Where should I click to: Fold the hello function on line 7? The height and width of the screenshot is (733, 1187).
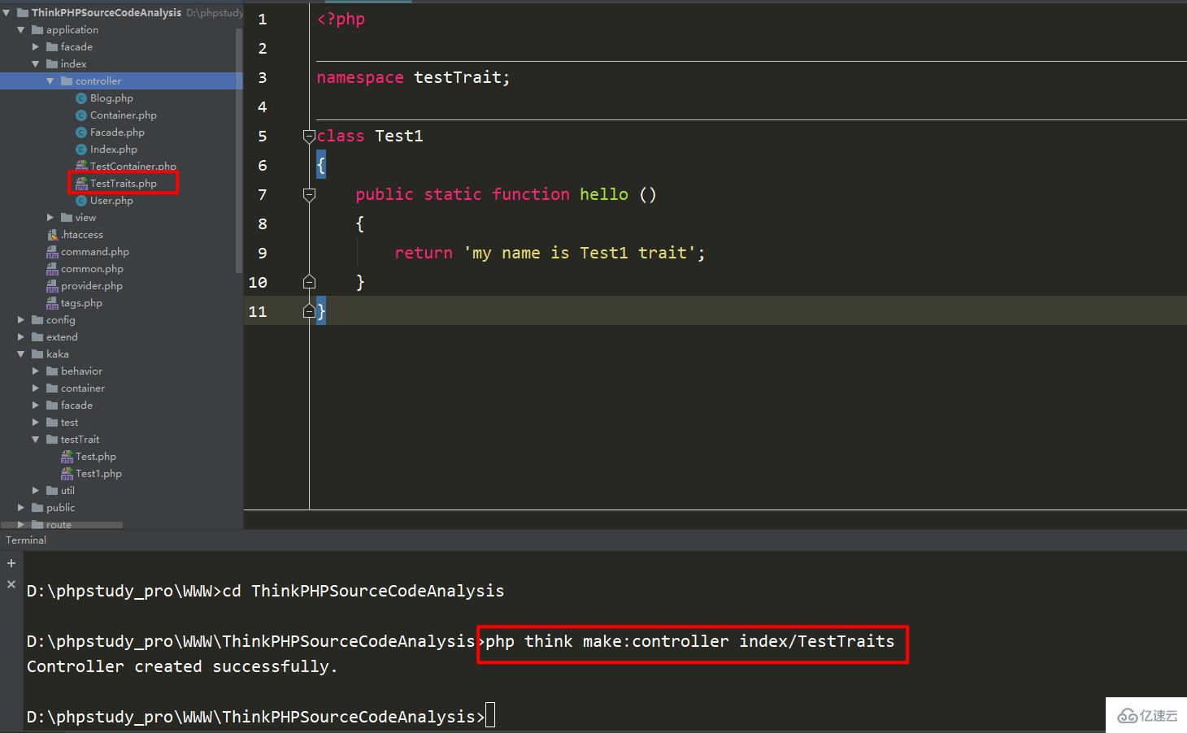[x=309, y=195]
